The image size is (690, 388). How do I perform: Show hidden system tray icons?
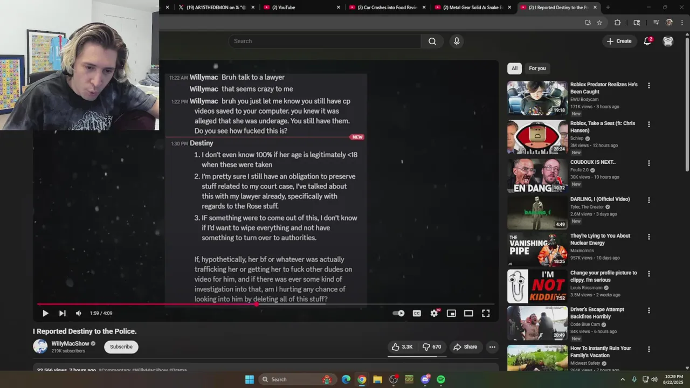tap(623, 379)
